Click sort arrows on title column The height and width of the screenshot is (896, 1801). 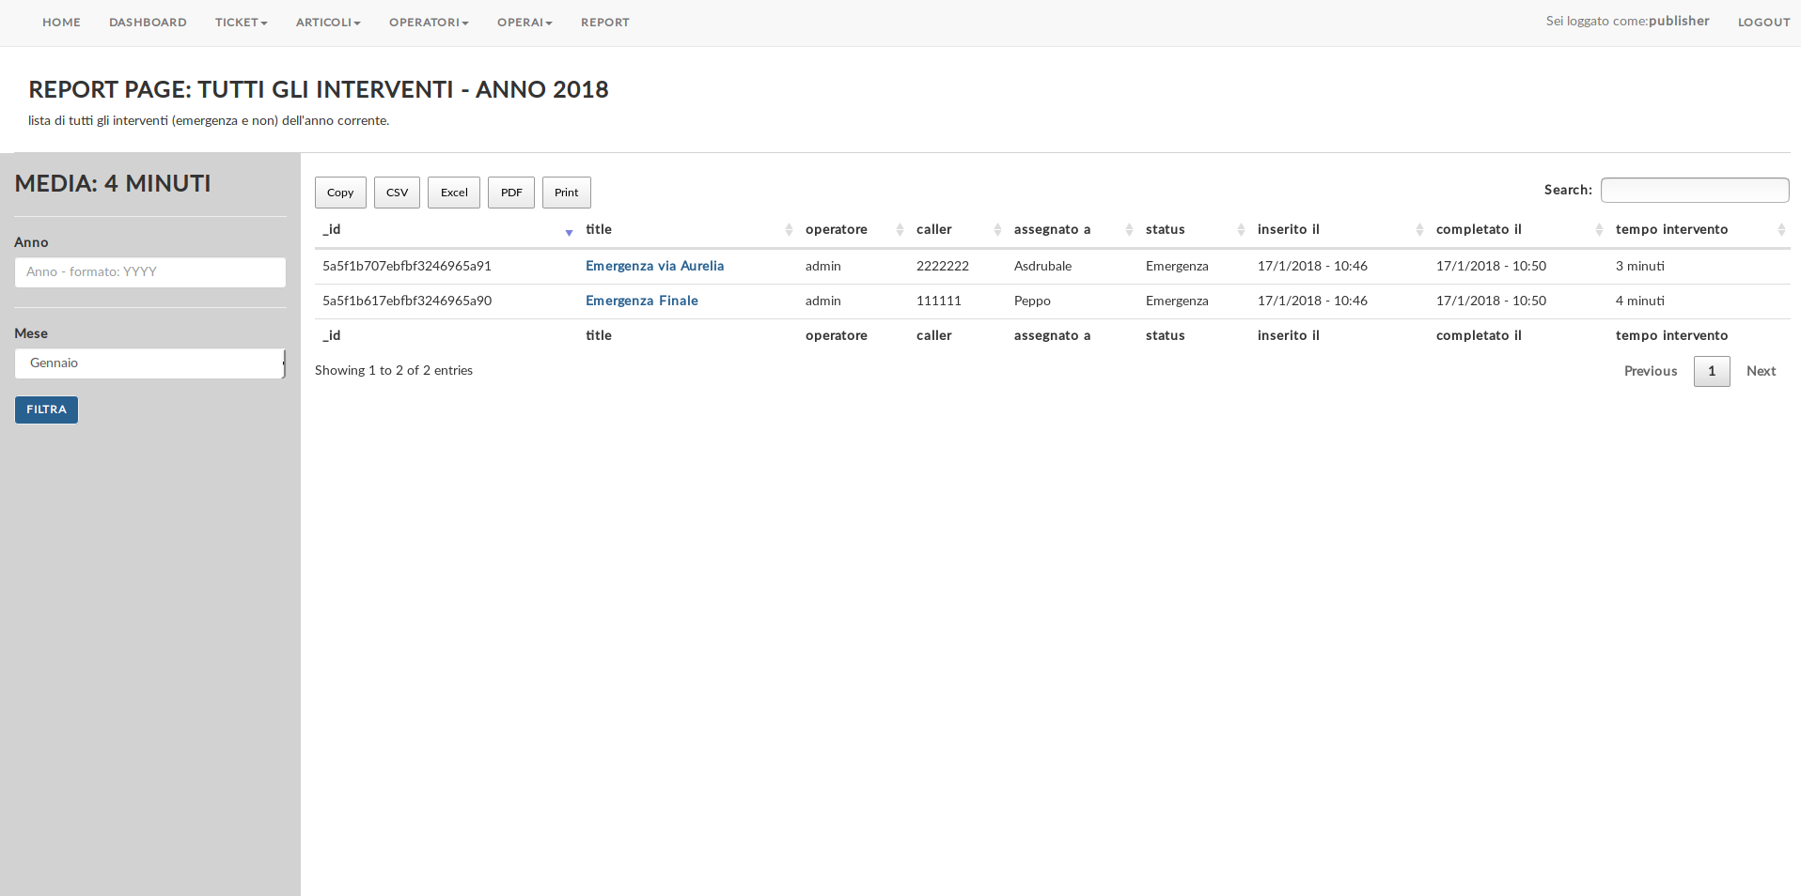tap(789, 230)
